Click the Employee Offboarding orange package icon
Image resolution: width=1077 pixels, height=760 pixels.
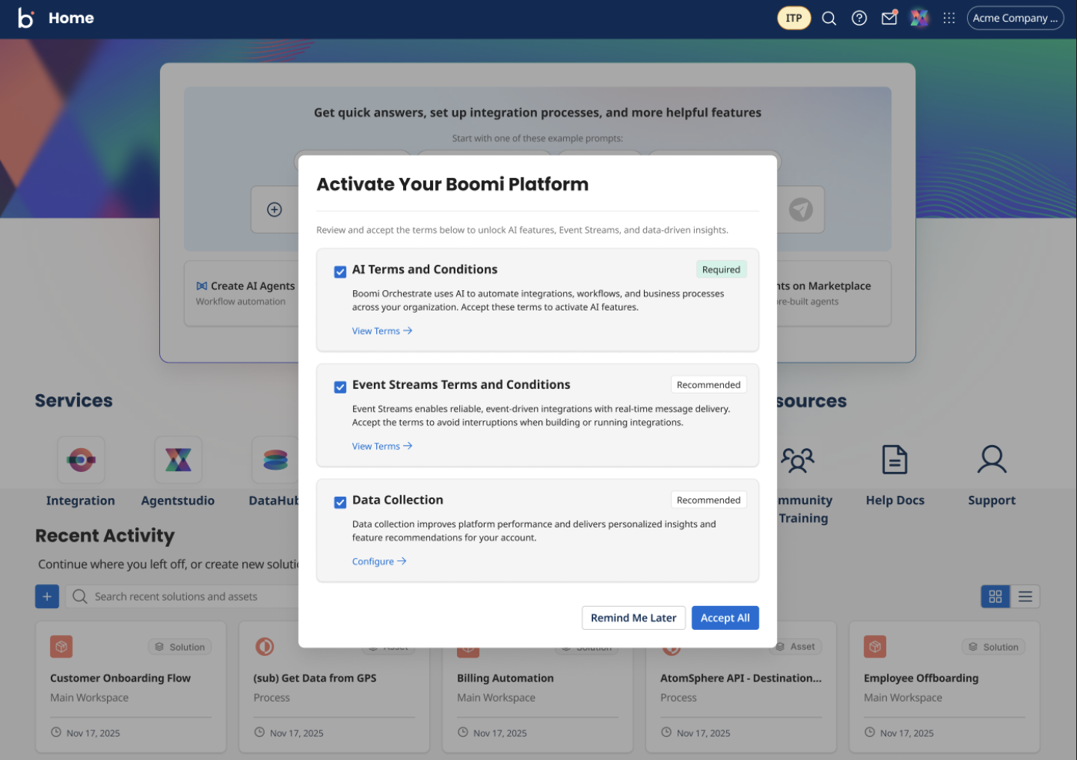pyautogui.click(x=875, y=646)
